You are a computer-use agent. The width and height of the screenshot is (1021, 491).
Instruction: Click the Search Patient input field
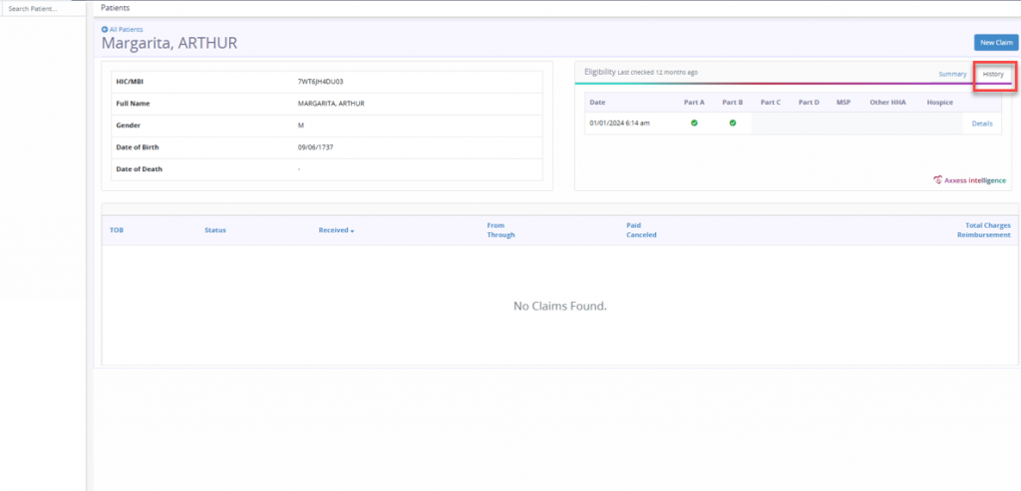42,9
